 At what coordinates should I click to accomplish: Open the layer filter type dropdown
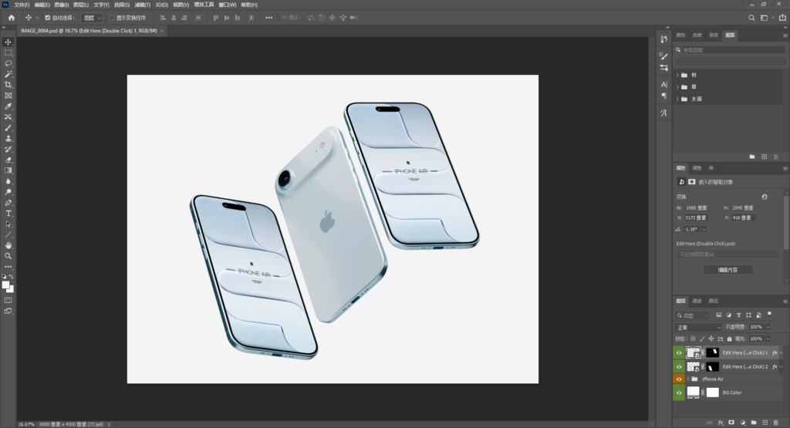[x=692, y=315]
